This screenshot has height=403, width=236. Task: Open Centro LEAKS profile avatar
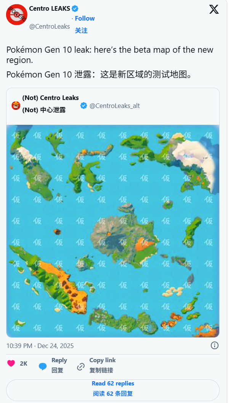pos(17,15)
